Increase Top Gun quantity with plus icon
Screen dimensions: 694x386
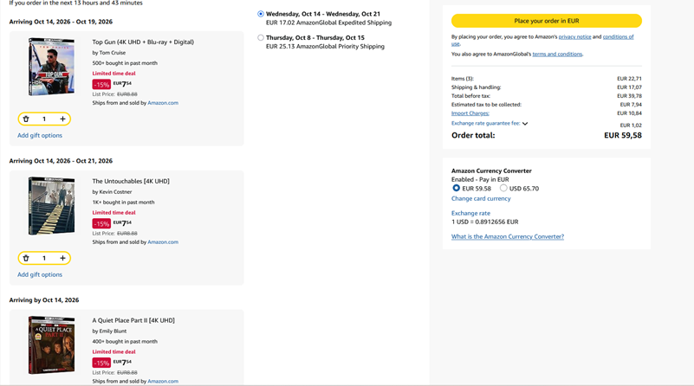pos(63,119)
